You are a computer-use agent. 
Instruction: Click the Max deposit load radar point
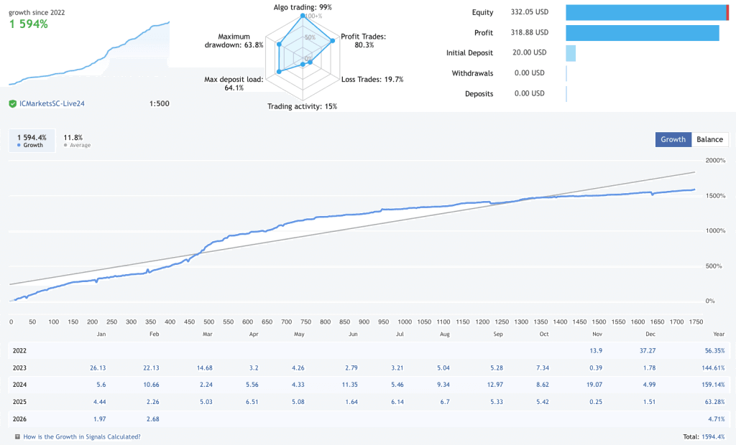point(280,72)
